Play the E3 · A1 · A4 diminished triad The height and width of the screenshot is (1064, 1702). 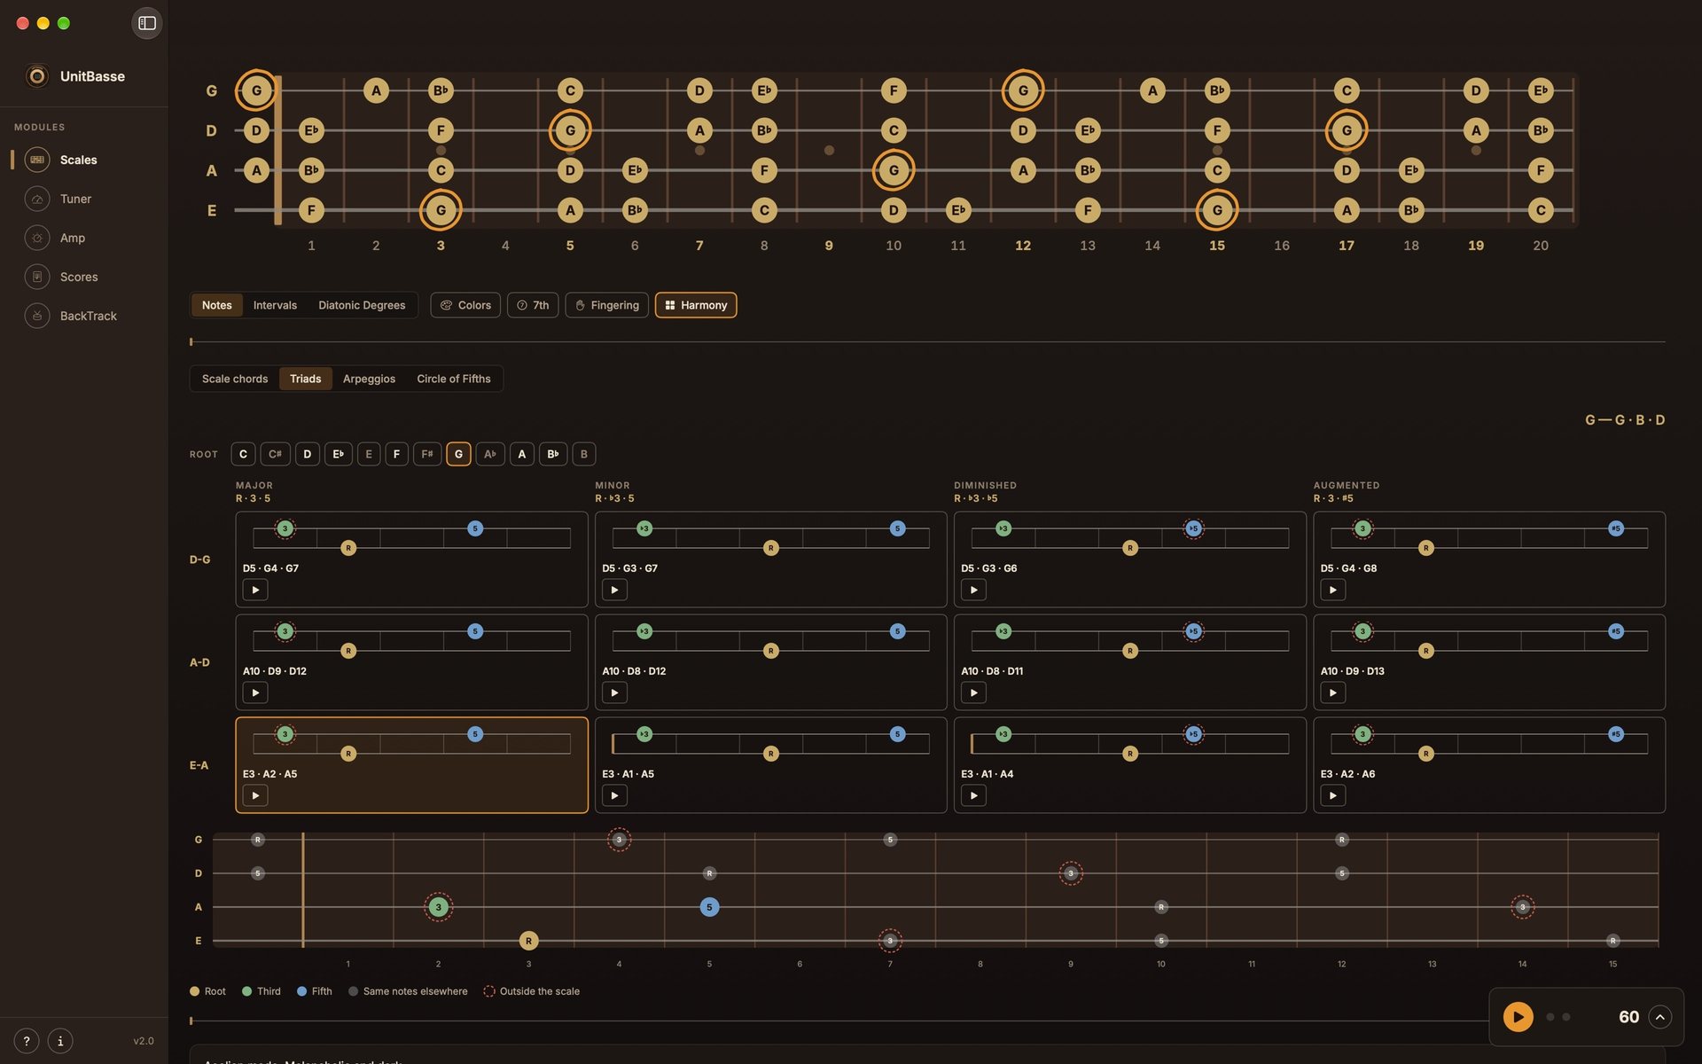point(973,795)
